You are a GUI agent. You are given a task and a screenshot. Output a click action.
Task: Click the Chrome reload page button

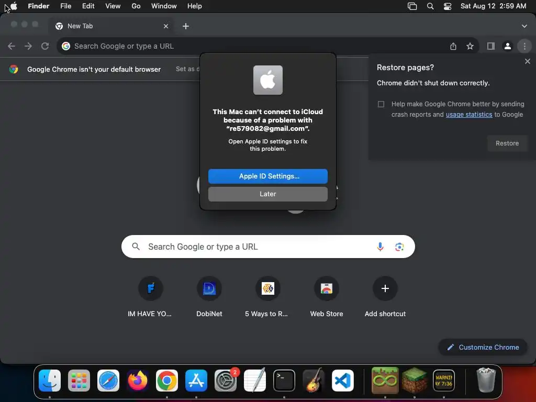pos(45,46)
